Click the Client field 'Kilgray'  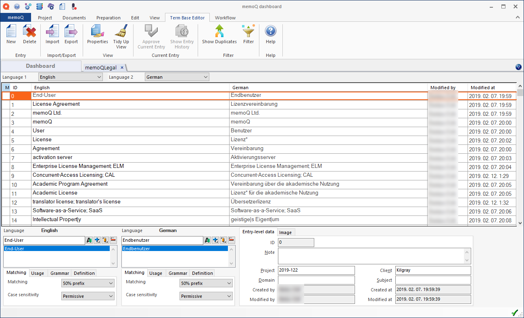433,270
